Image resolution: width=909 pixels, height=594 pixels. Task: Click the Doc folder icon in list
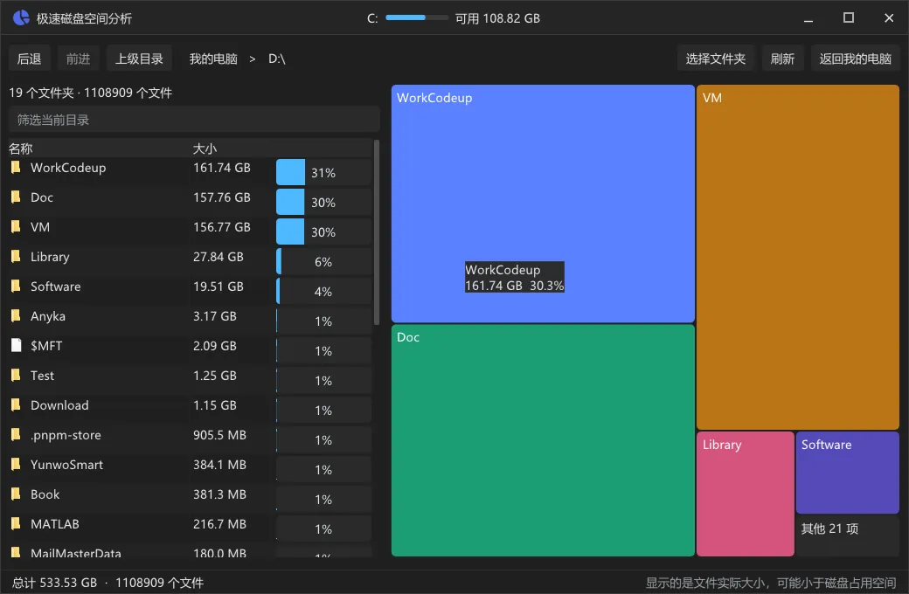(x=17, y=197)
